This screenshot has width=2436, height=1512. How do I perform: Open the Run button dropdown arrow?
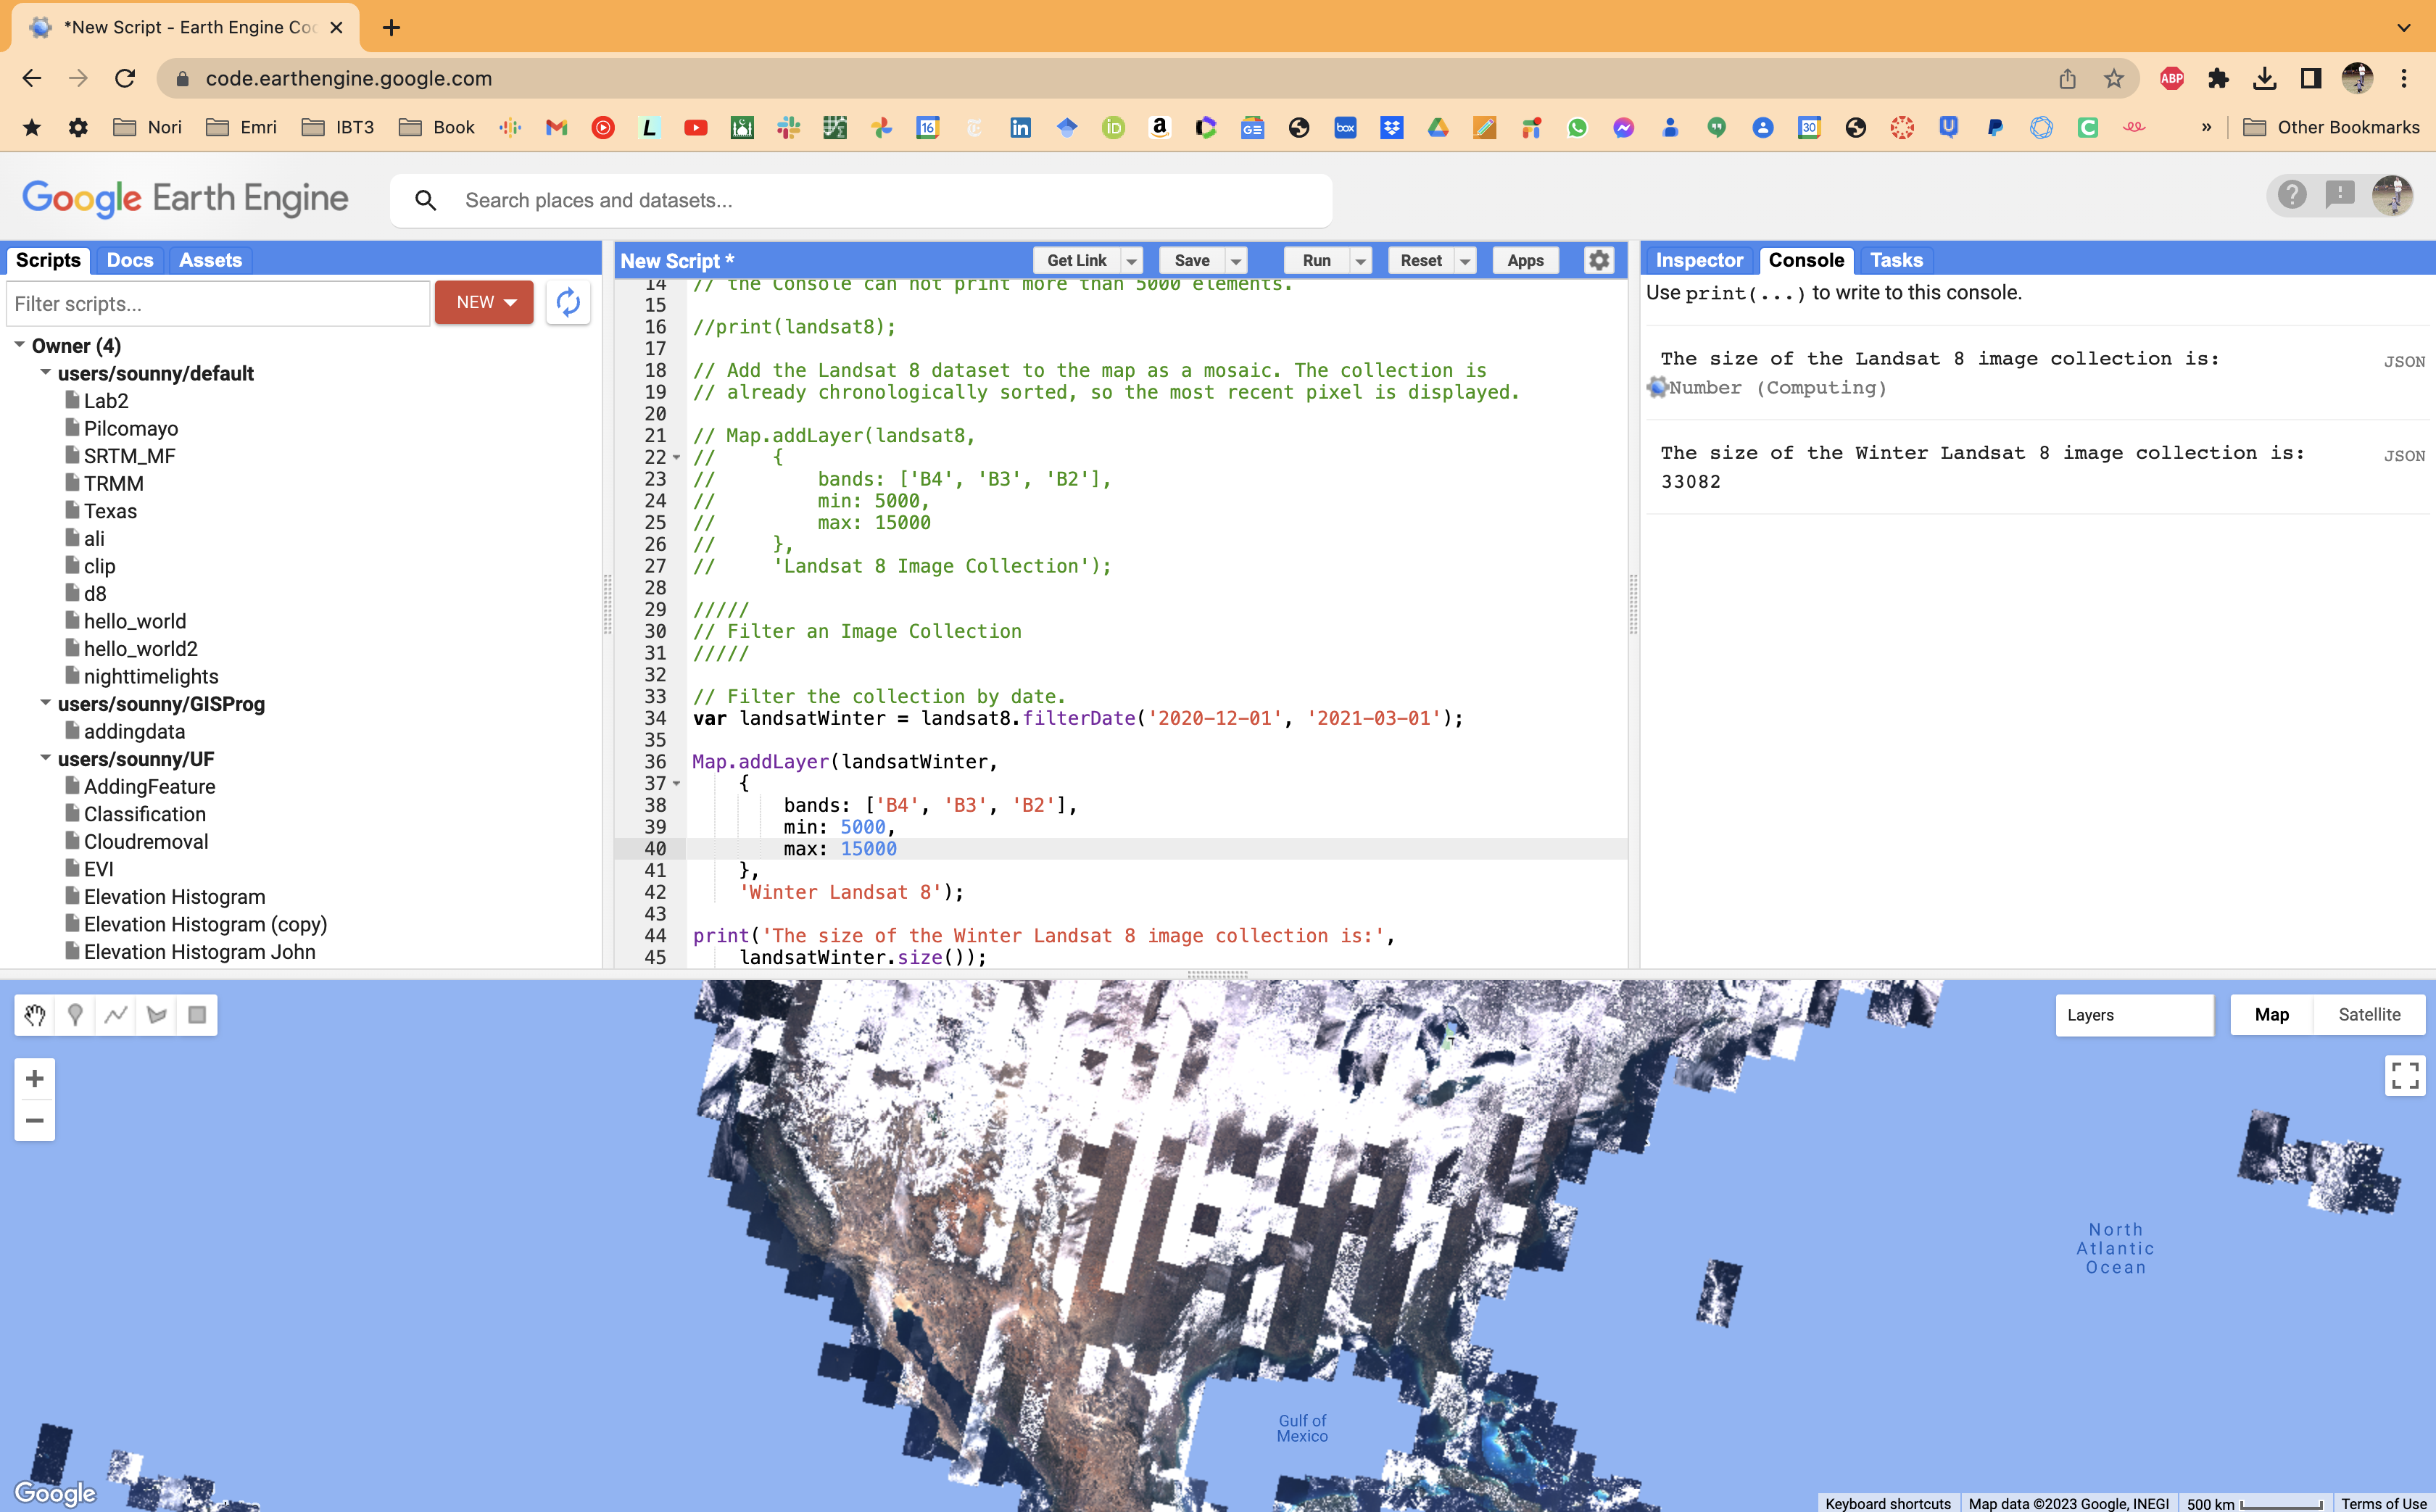[x=1360, y=261]
